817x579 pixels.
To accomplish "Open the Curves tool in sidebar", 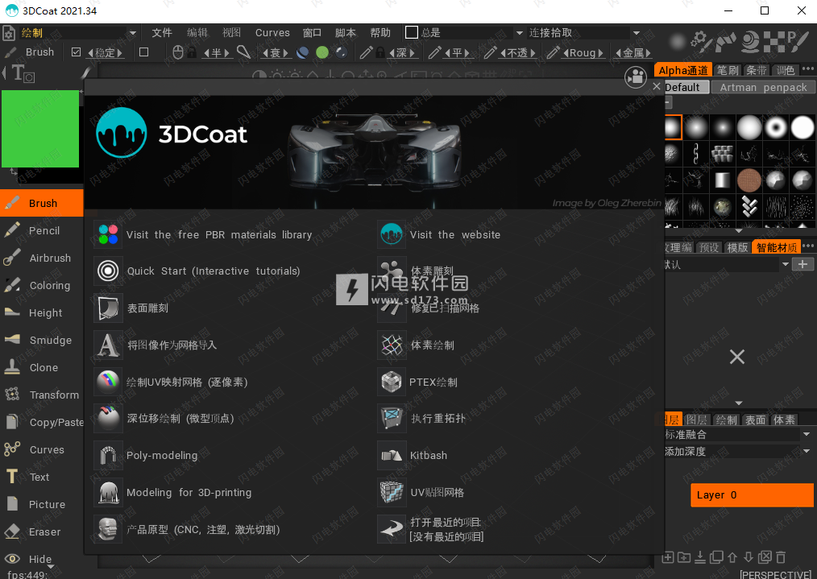I will click(42, 449).
